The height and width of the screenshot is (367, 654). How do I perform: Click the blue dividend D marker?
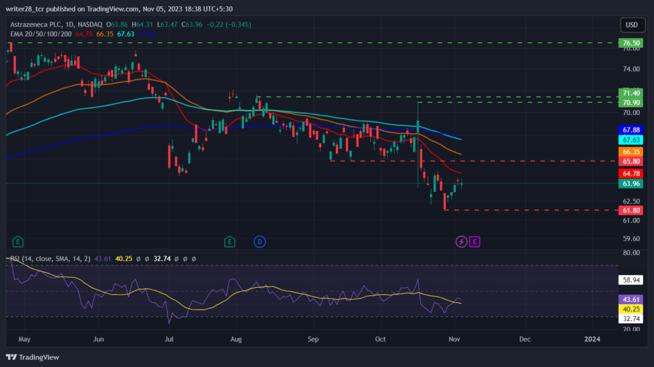coord(259,242)
